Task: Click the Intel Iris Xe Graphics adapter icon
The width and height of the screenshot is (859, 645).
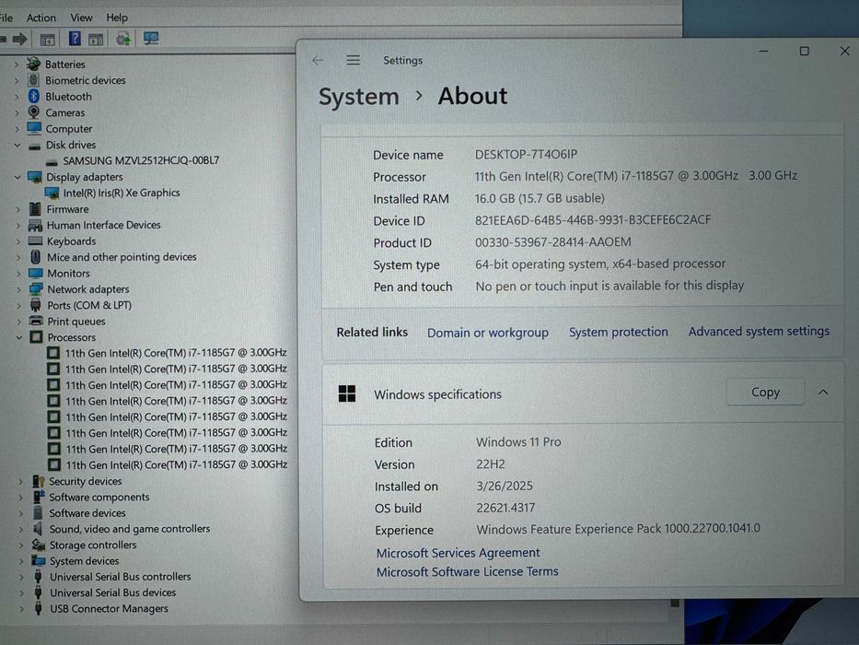Action: click(52, 193)
